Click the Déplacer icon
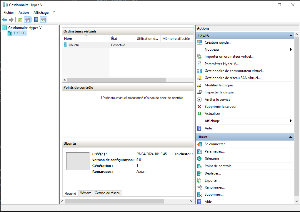This screenshot has width=300, height=212. [199, 173]
